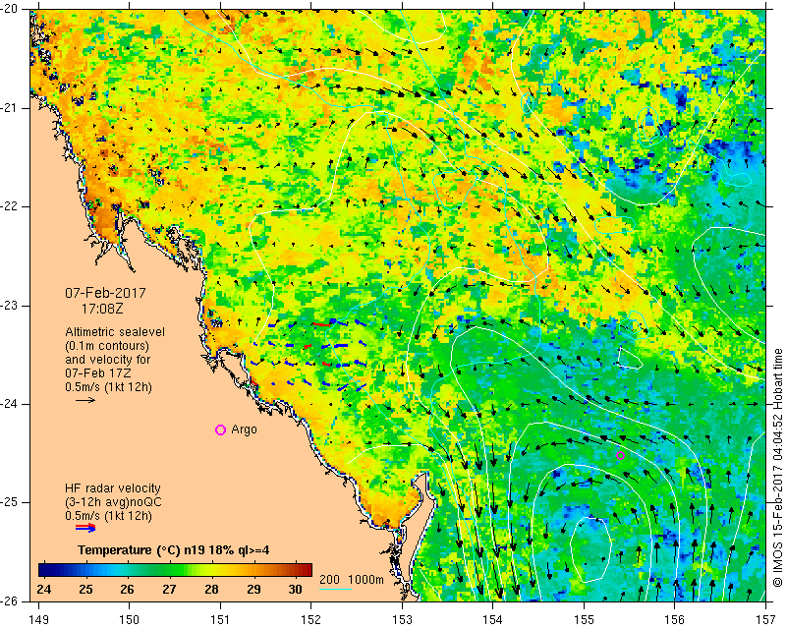Click the '(0.1m contours)' legend text
Image resolution: width=786 pixels, height=629 pixels.
click(x=107, y=346)
